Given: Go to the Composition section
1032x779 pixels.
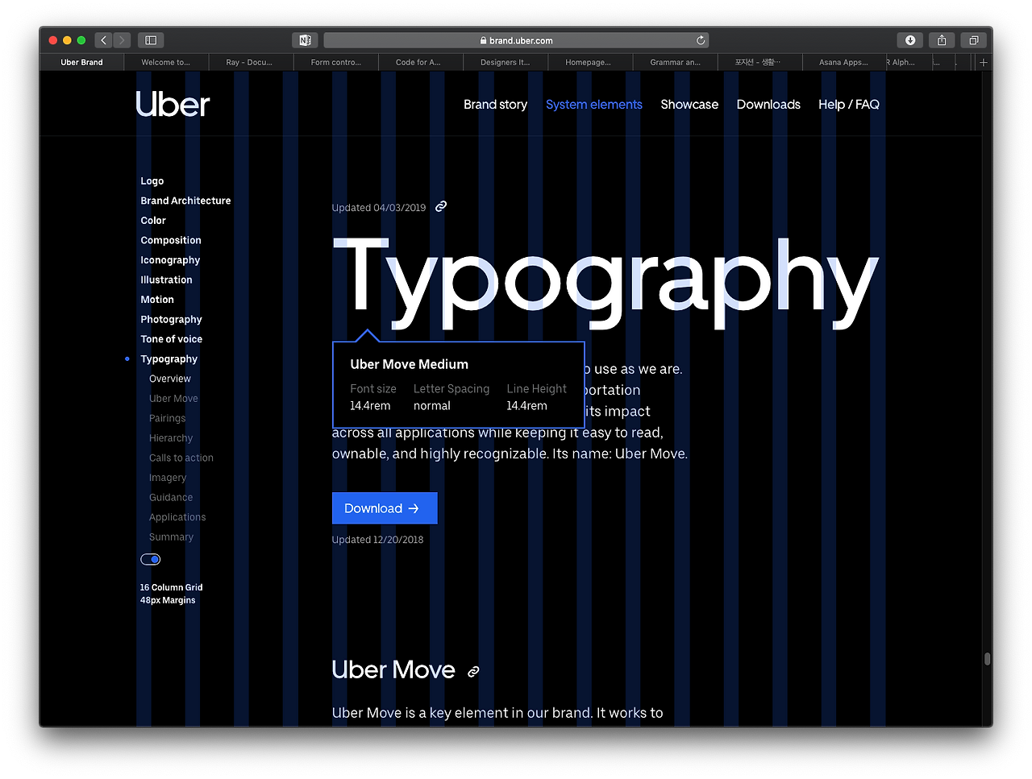Looking at the screenshot, I should 171,240.
